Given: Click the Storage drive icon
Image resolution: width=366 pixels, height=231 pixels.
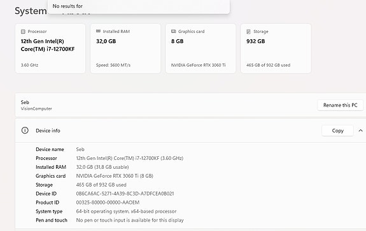Looking at the screenshot, I should click(249, 32).
